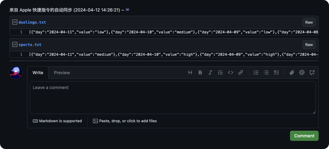329x149 pixels.
Task: Apply bold formatting in the comment toolbar
Action: (200, 73)
